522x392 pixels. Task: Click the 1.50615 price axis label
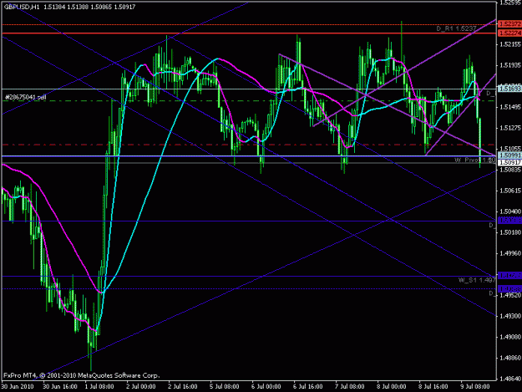coord(510,191)
